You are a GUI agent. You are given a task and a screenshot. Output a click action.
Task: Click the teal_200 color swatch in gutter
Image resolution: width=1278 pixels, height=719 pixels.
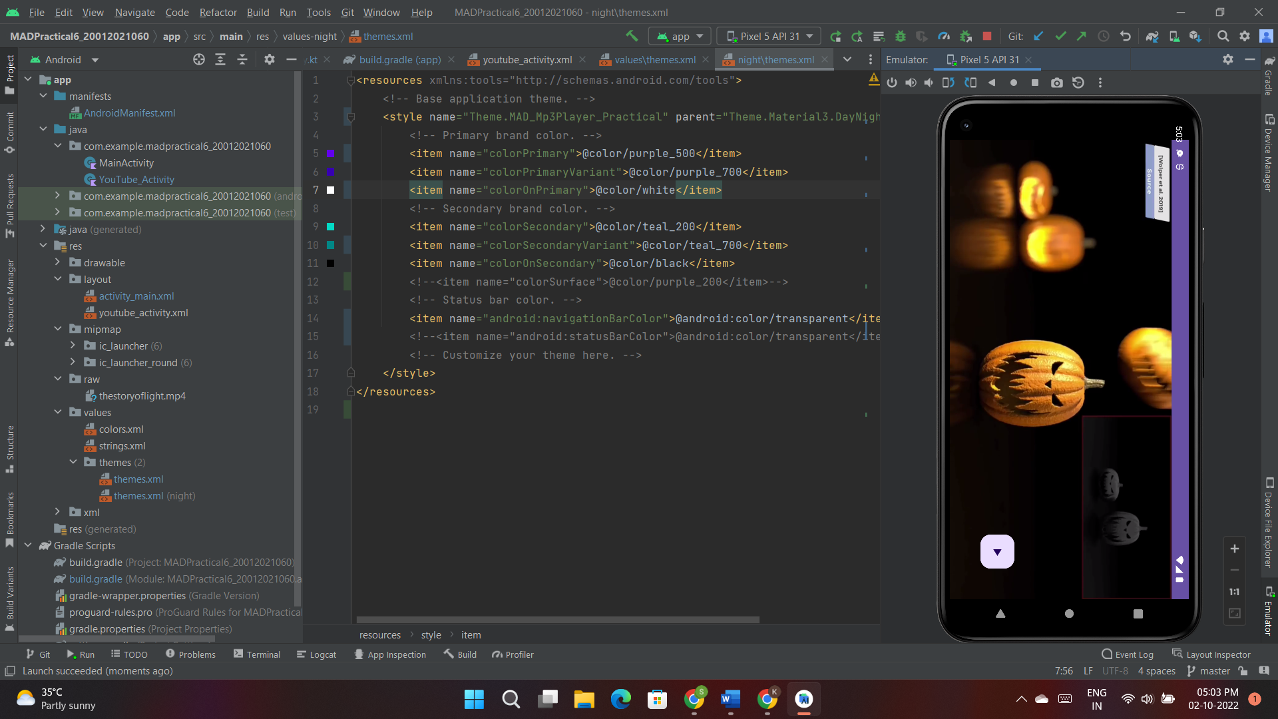tap(330, 227)
